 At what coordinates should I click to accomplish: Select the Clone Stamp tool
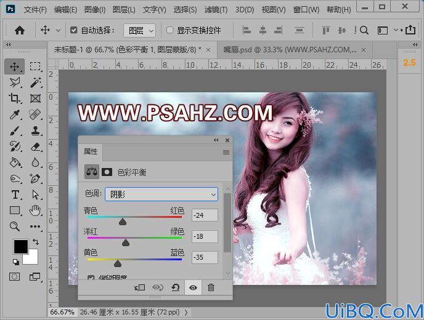click(x=35, y=130)
